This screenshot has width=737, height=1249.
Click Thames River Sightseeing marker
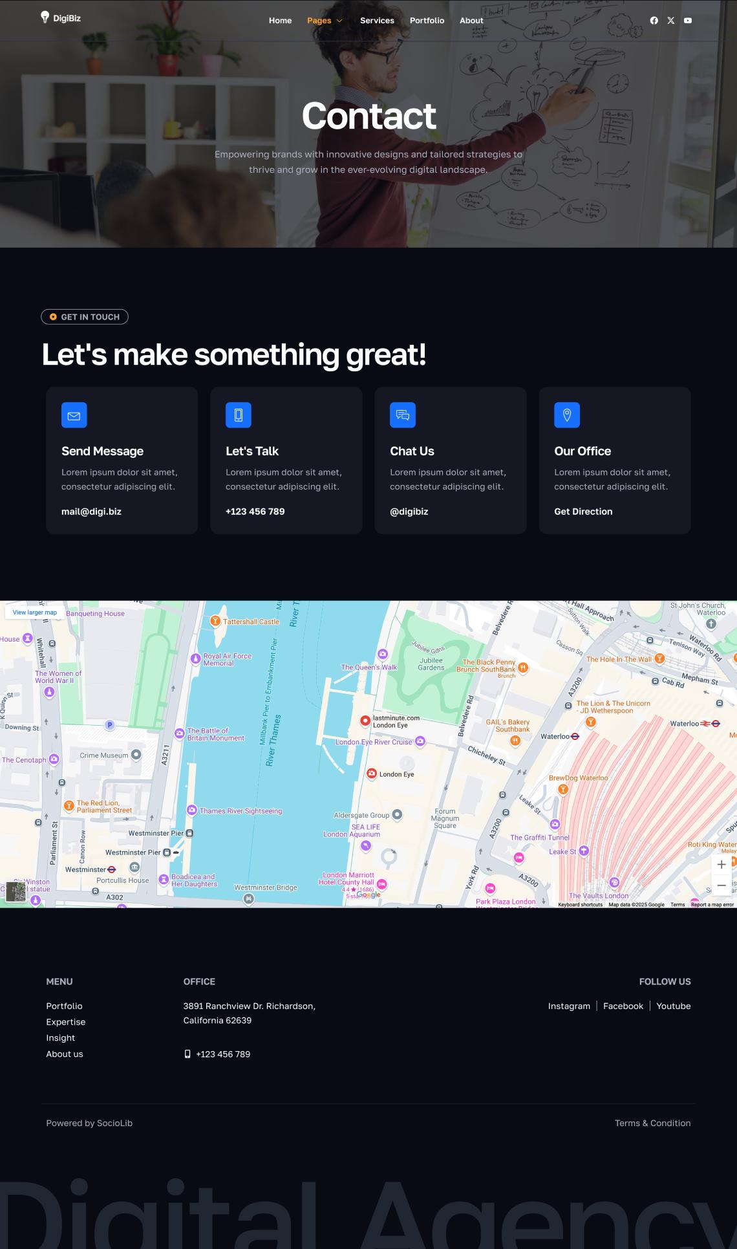192,810
